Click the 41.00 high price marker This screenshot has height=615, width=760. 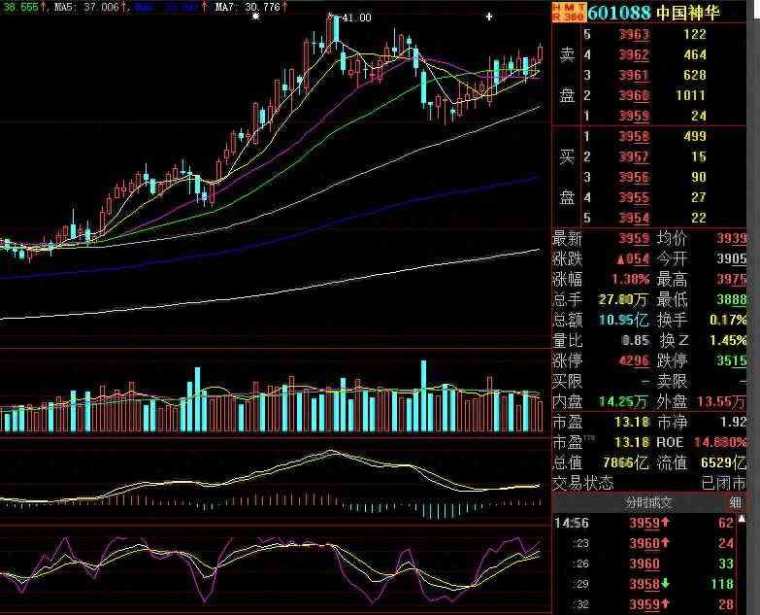coord(355,17)
